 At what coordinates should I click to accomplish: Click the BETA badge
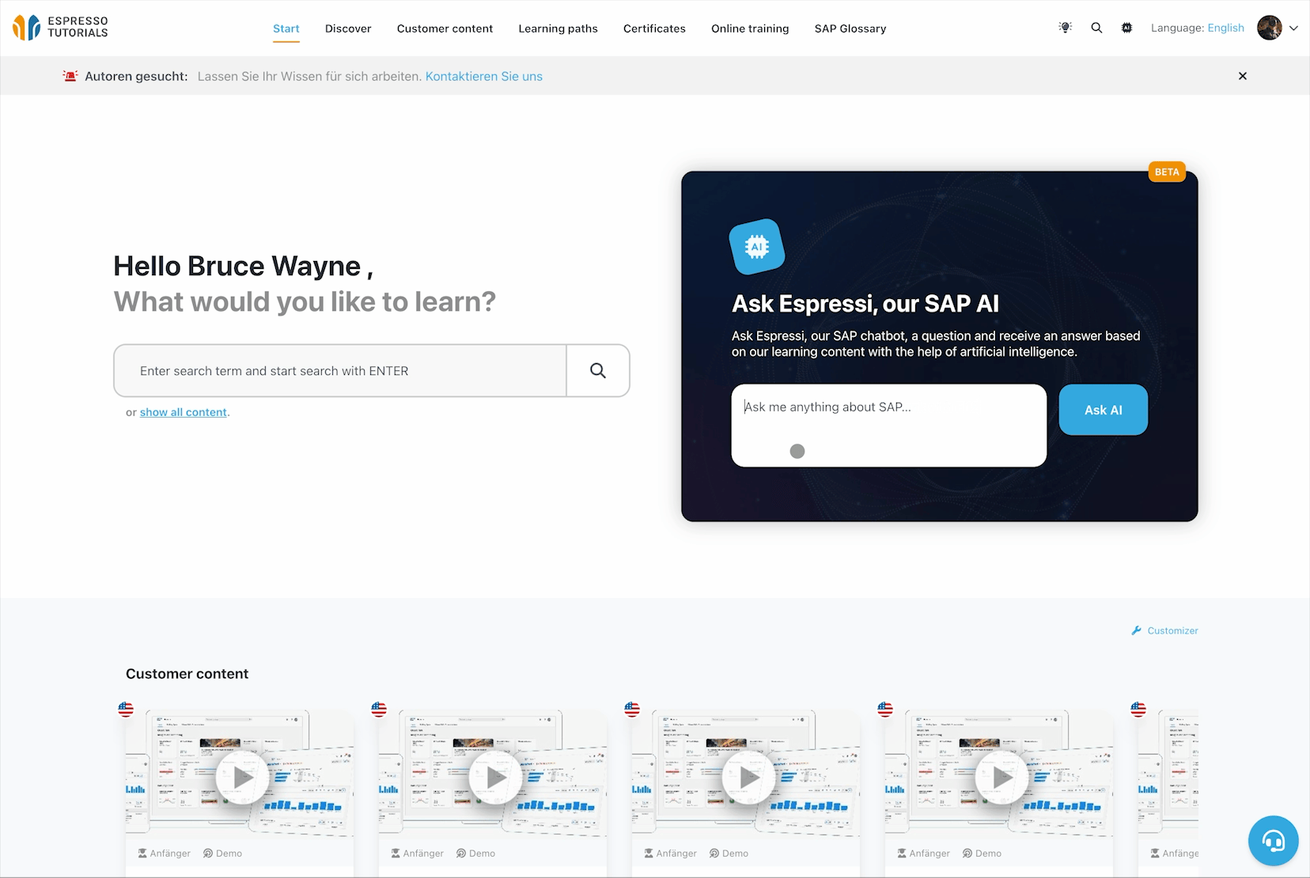(x=1167, y=172)
